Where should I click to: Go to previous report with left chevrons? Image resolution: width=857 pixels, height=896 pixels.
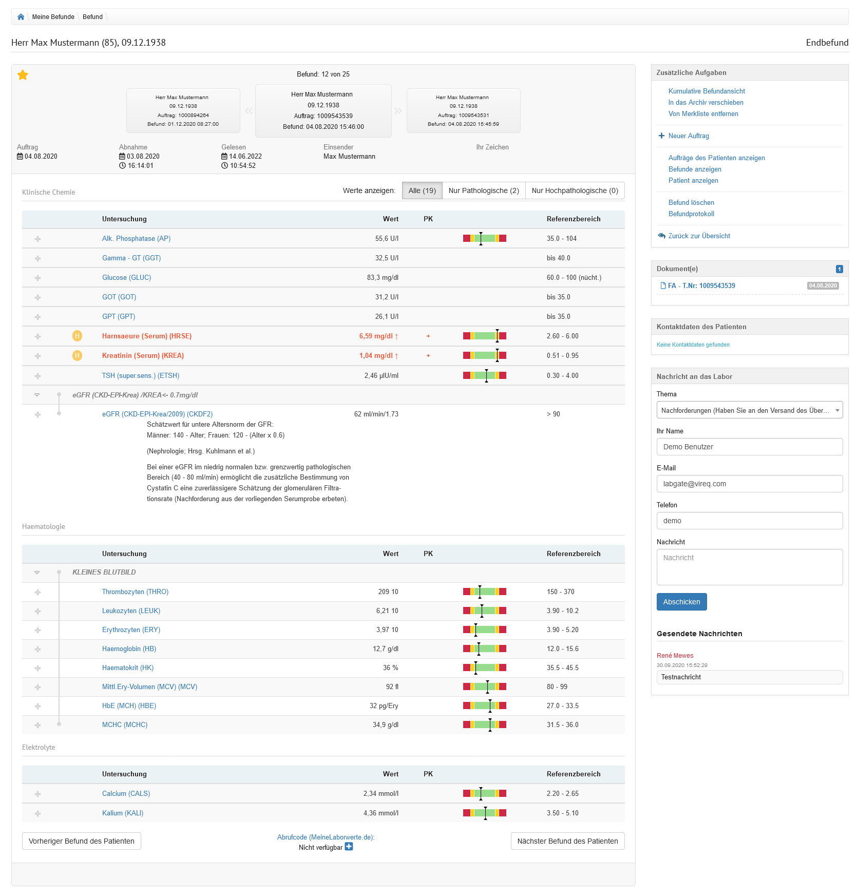coord(249,111)
